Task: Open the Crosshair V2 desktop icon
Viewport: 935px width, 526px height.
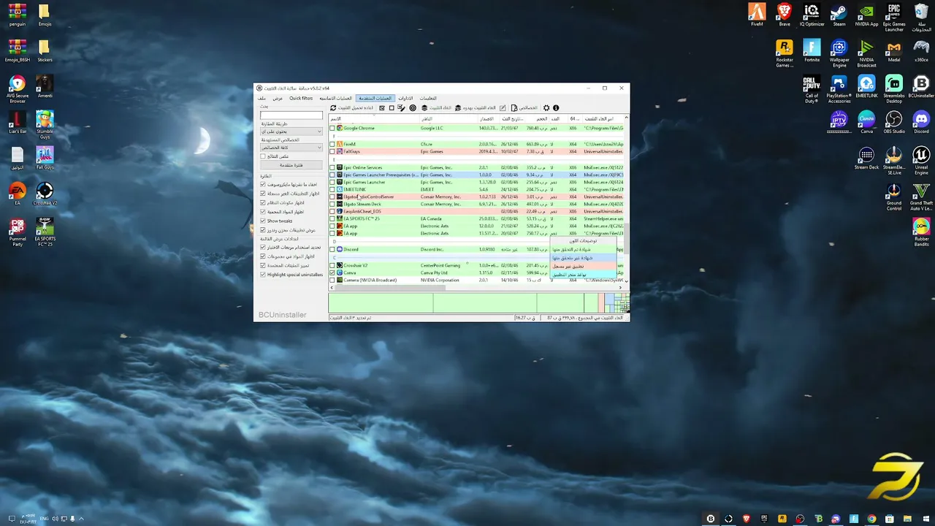Action: coord(45,194)
